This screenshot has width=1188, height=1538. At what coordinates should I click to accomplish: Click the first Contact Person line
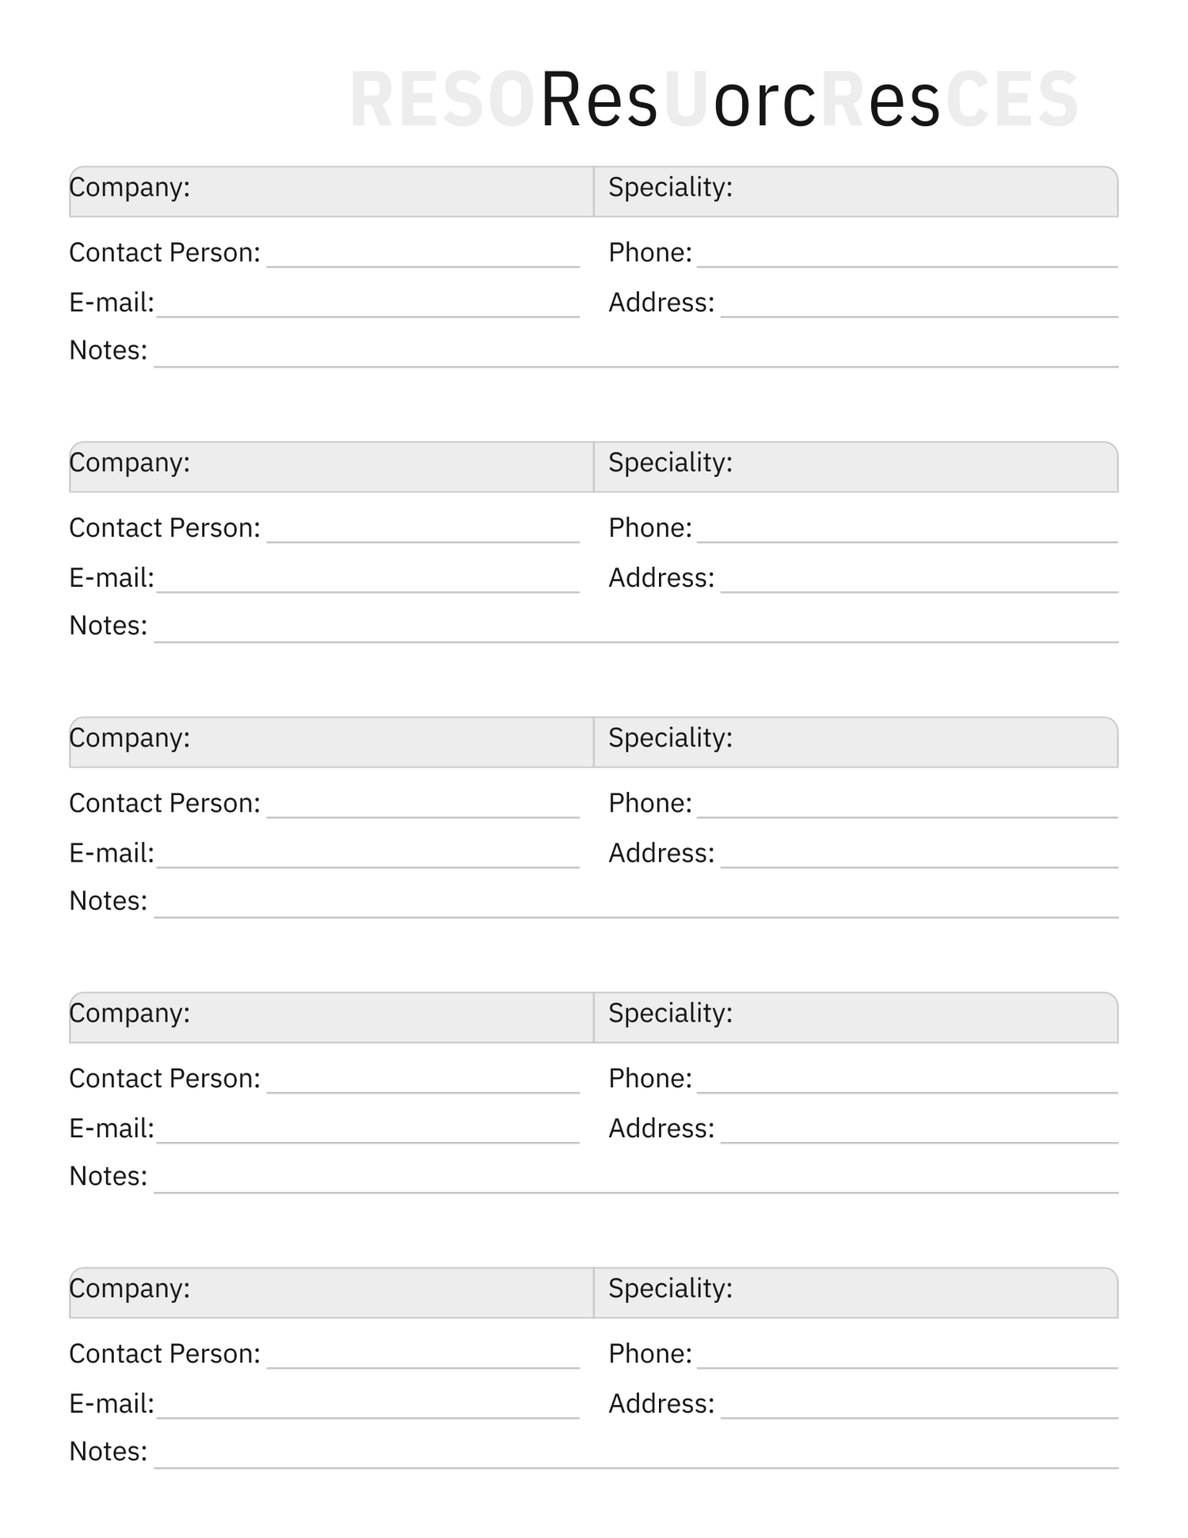(422, 256)
